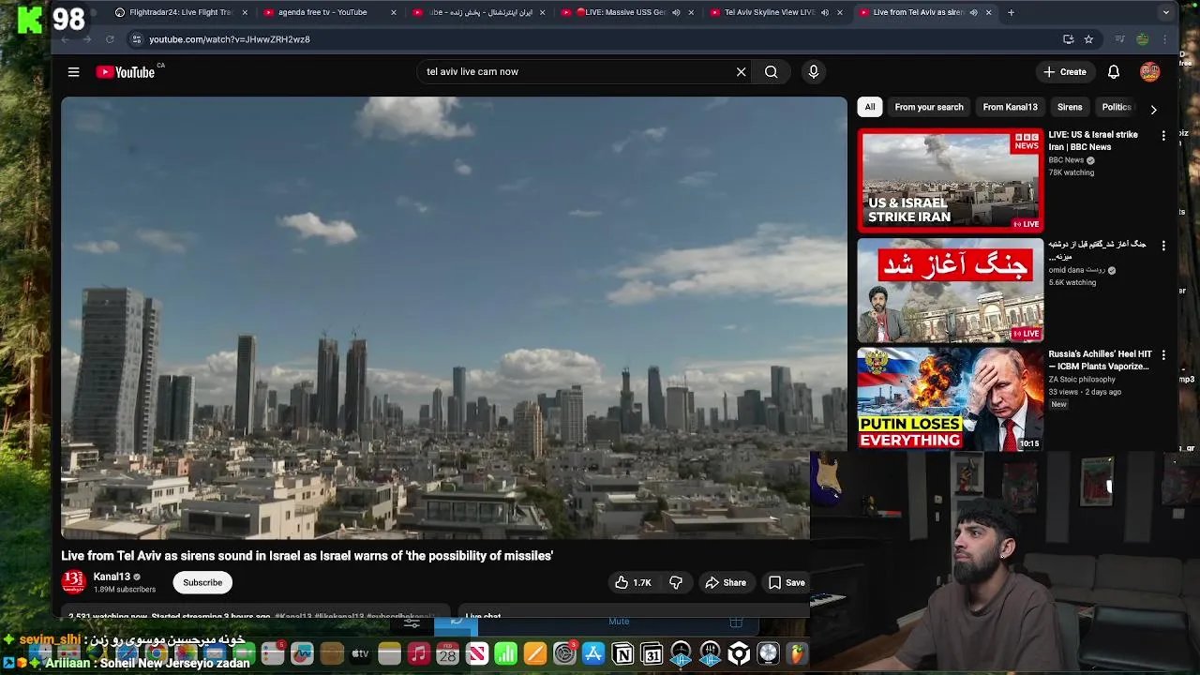The image size is (1200, 675).
Task: Dislike the video with the thumbs down
Action: [x=676, y=582]
